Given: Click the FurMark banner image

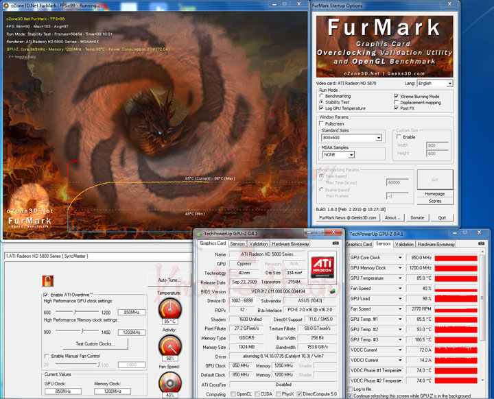Looking at the screenshot, I should pos(384,47).
